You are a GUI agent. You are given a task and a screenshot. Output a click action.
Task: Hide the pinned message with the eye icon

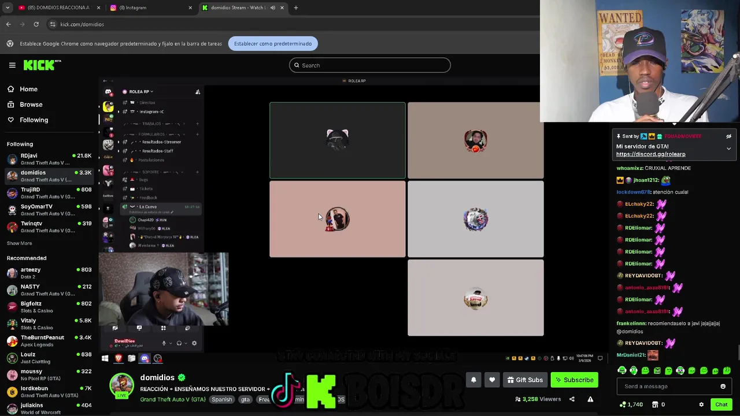coord(728,136)
